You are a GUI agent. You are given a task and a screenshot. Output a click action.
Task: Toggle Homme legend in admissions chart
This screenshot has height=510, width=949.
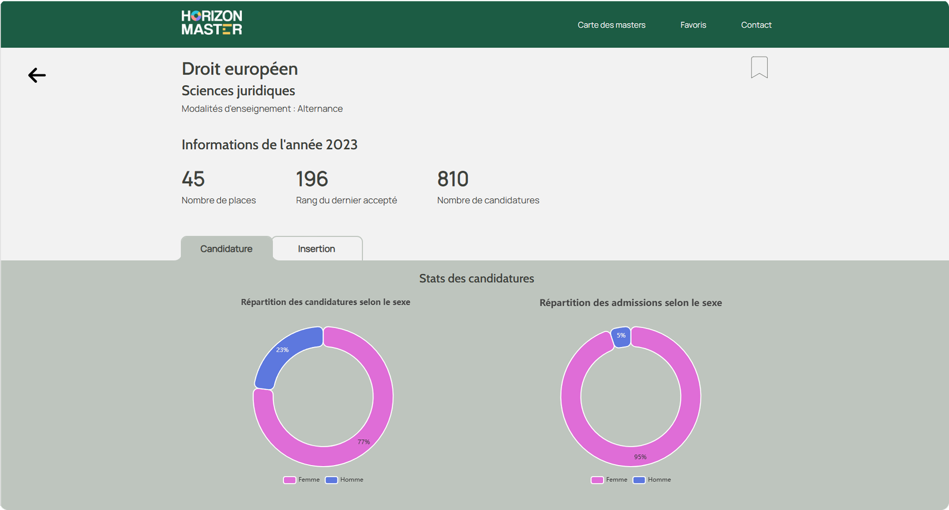pos(652,480)
